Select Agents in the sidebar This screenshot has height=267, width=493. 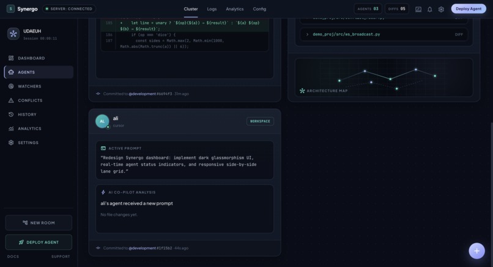[x=39, y=72]
